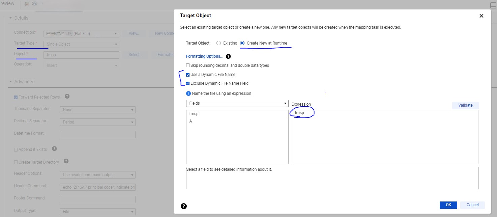The height and width of the screenshot is (217, 497).
Task: Click OK to confirm target object
Action: pos(448,205)
